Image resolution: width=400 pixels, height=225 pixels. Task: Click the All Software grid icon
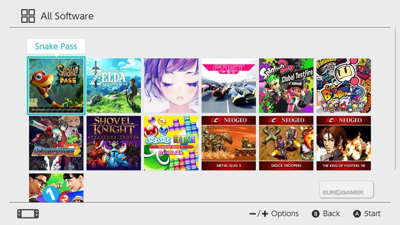tap(28, 16)
